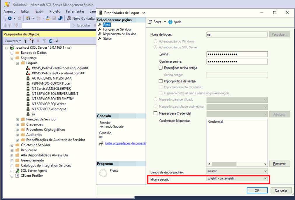The height and width of the screenshot is (200, 295).
Task: Click the Save All diskettes icon
Action: point(60,18)
